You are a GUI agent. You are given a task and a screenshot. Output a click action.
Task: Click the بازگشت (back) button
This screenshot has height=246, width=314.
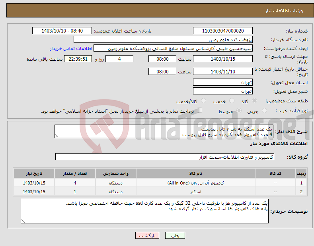[147, 236]
